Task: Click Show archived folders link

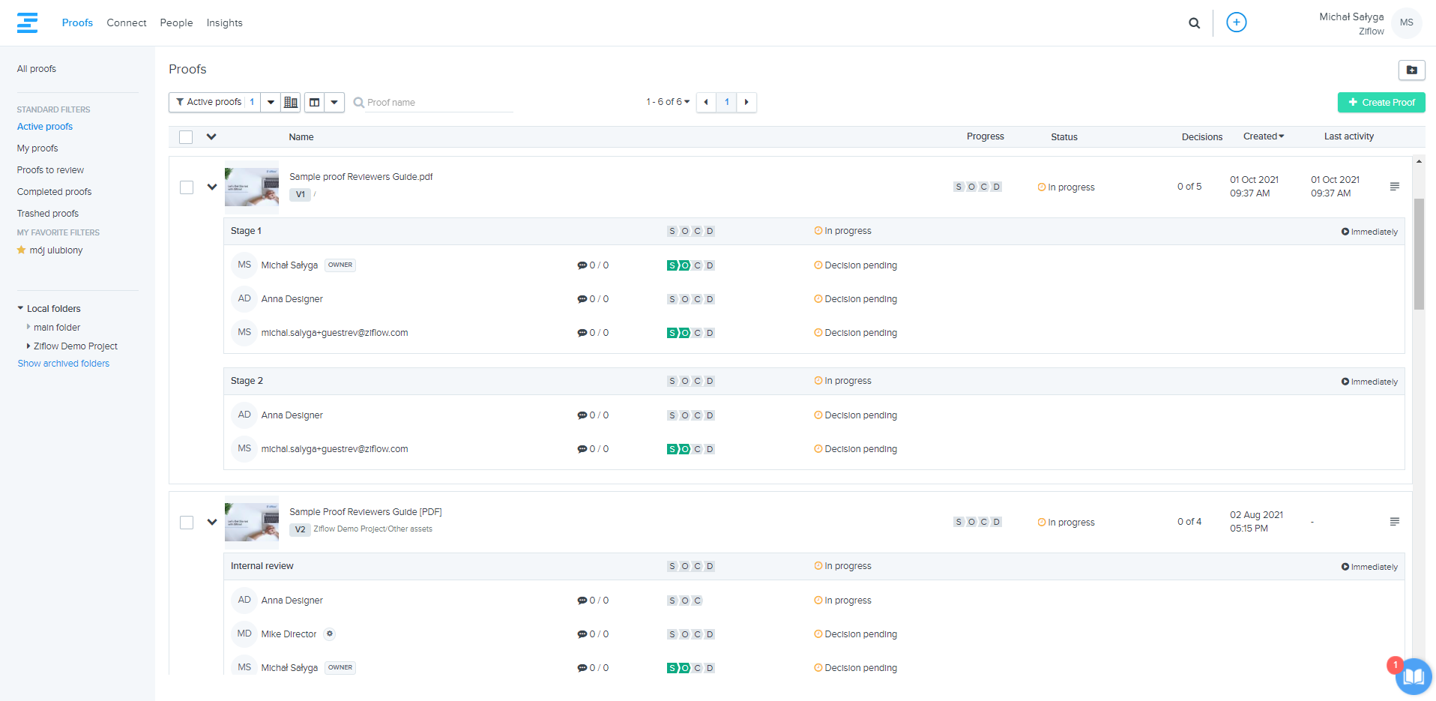Action: [x=64, y=364]
